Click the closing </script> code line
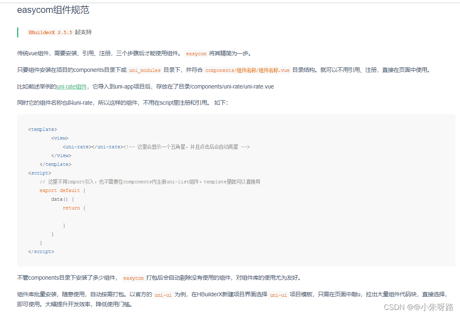 click(41, 251)
